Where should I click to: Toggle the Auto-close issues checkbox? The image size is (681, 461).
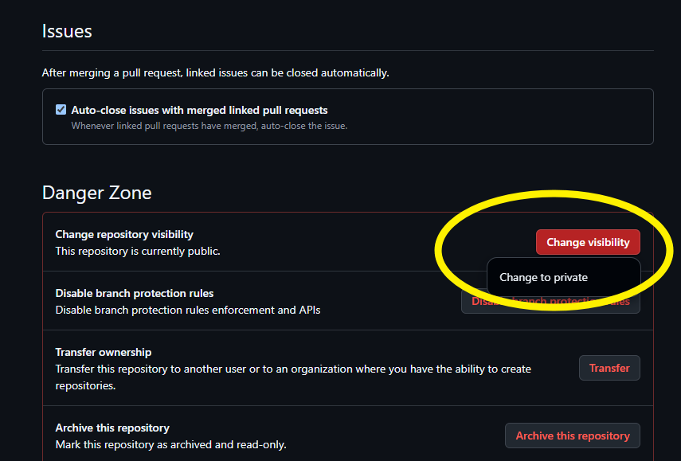point(61,110)
